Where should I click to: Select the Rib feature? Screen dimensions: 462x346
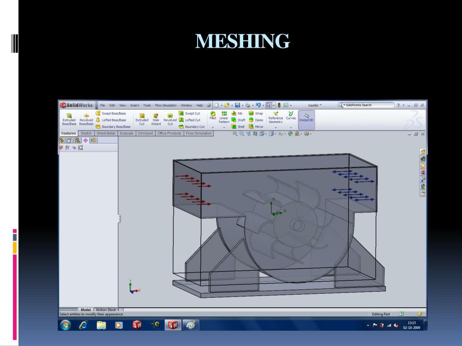(x=237, y=113)
